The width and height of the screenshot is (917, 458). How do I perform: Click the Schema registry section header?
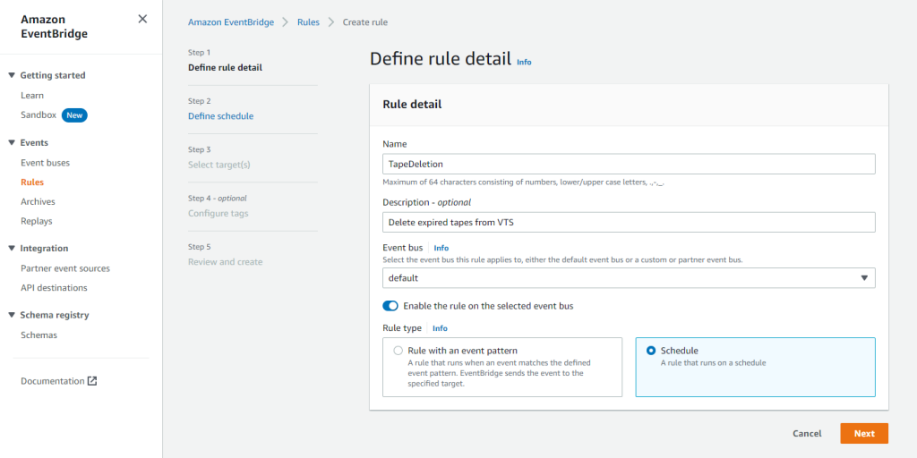[x=55, y=315]
